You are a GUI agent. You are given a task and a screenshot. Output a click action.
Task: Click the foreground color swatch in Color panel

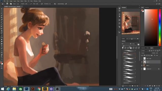[x=142, y=10]
